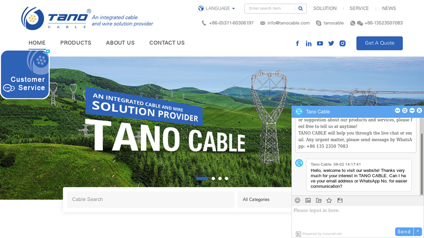The width and height of the screenshot is (424, 238).
Task: Click the email envelope icon
Action: click(x=262, y=23)
